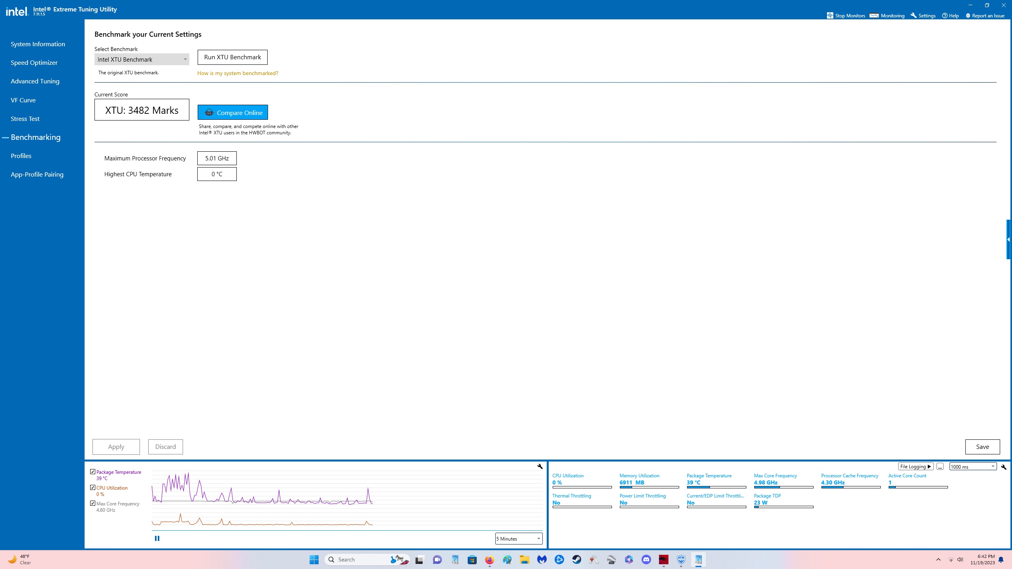Click Compare Online button
This screenshot has width=1012, height=569.
coord(232,112)
